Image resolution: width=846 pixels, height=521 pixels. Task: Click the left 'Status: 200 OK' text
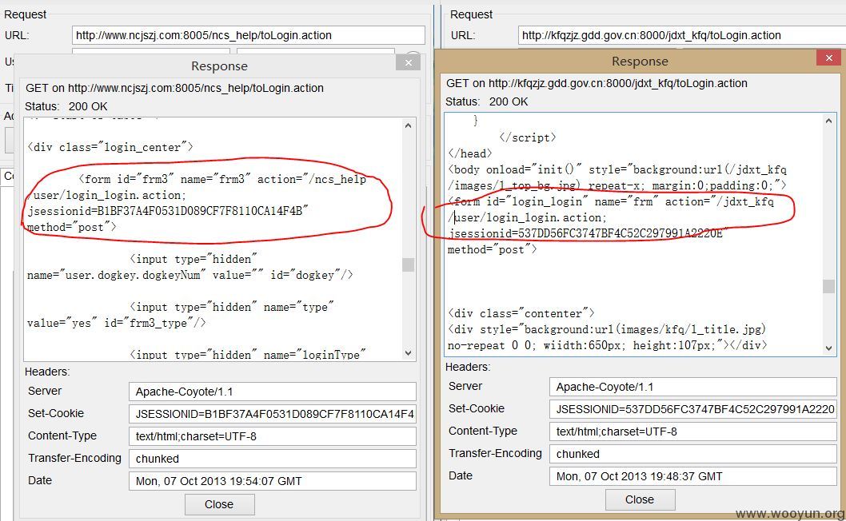click(66, 107)
